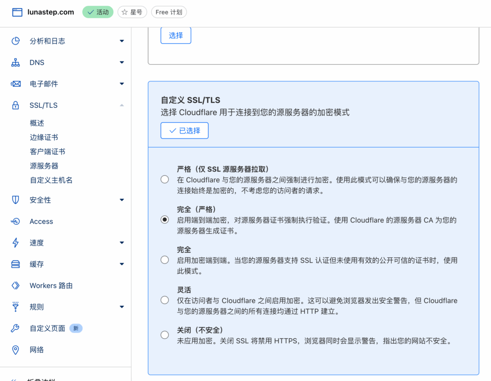Viewport: 491px width, 381px height.
Task: Click the 自定义 SSL/TLS heading
Action: (x=190, y=100)
